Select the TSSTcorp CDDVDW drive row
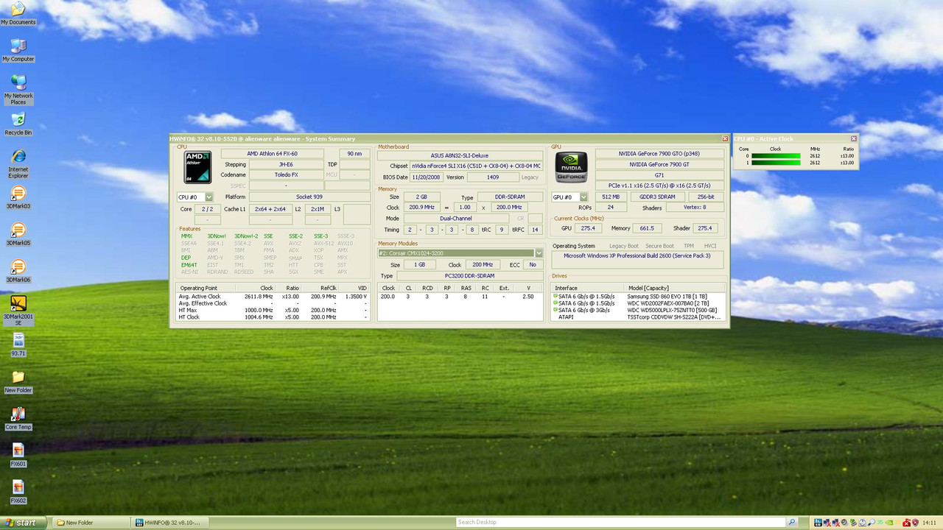 [x=638, y=317]
